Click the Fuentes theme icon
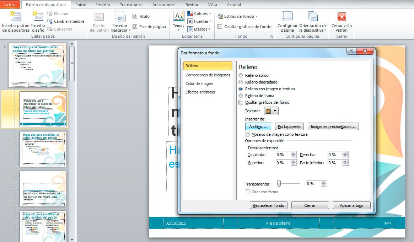The width and height of the screenshot is (414, 242). click(190, 21)
